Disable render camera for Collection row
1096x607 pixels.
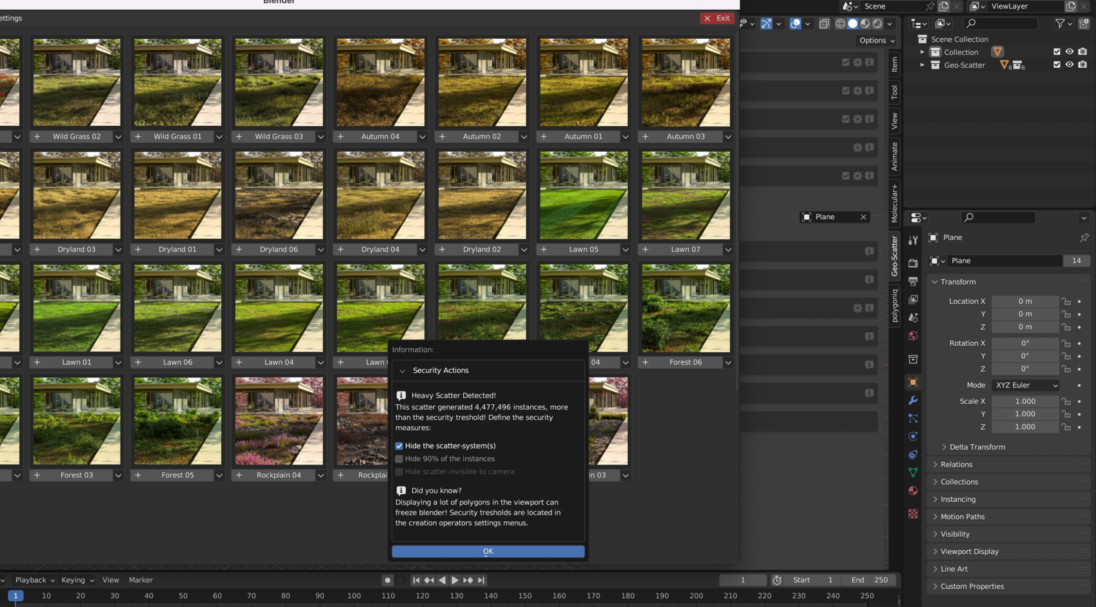[x=1082, y=52]
